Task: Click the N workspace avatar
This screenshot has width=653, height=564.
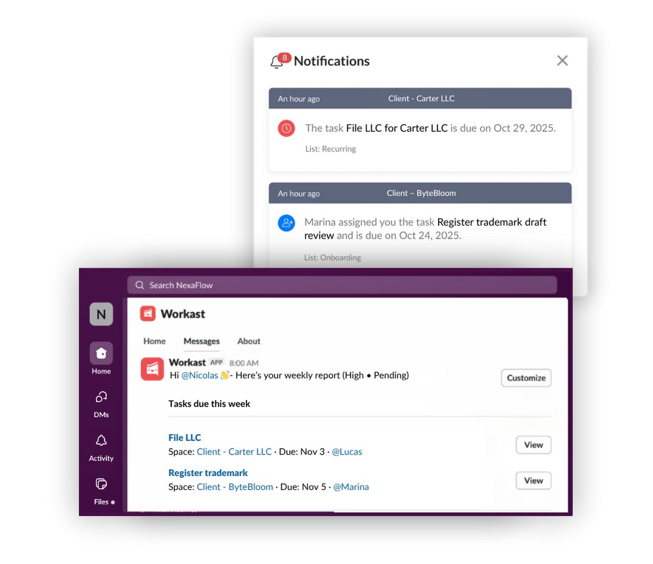Action: point(101,314)
